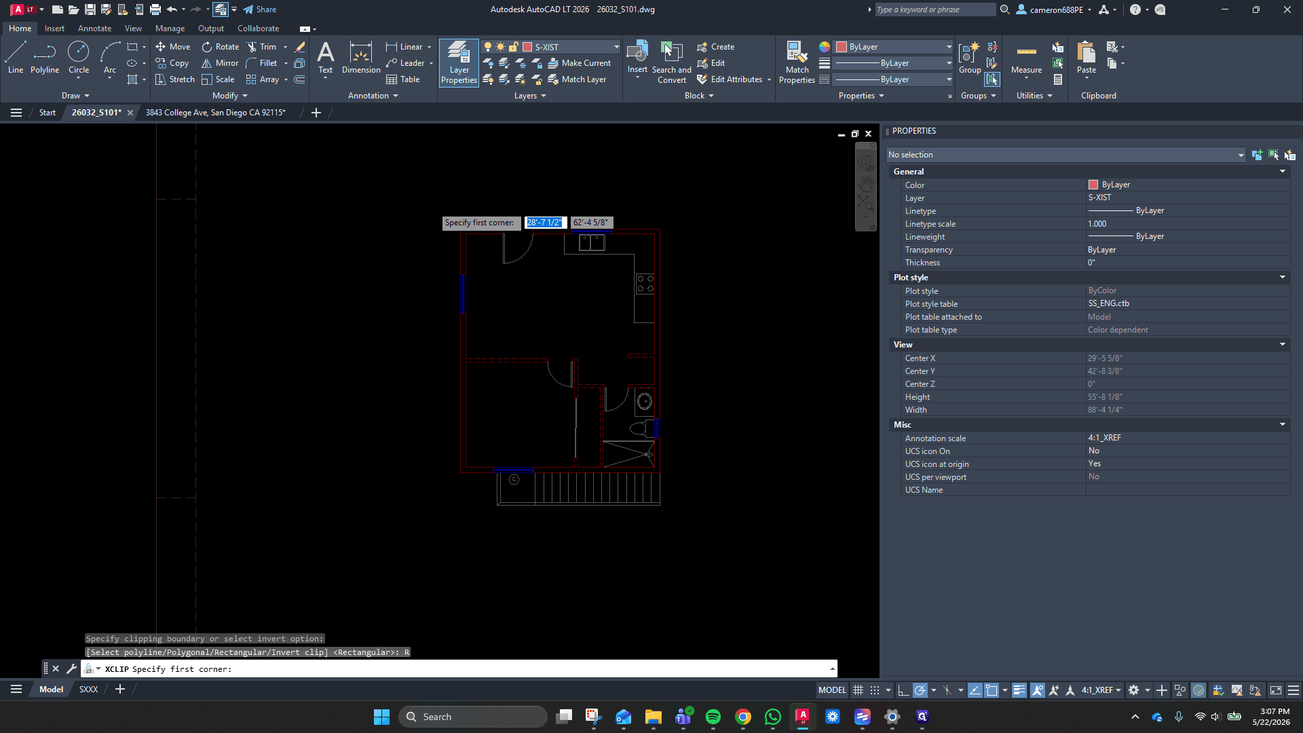This screenshot has width=1303, height=733.
Task: Click the Save icon in quick access toolbar
Action: (x=90, y=10)
